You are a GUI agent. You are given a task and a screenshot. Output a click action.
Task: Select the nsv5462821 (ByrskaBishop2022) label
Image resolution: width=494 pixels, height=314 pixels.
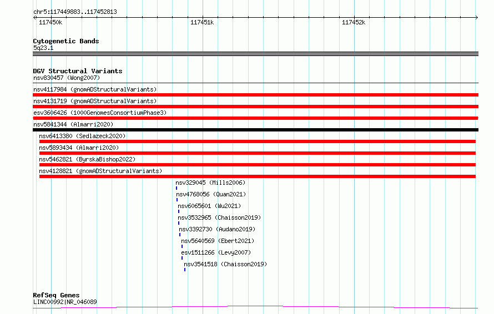pos(87,159)
